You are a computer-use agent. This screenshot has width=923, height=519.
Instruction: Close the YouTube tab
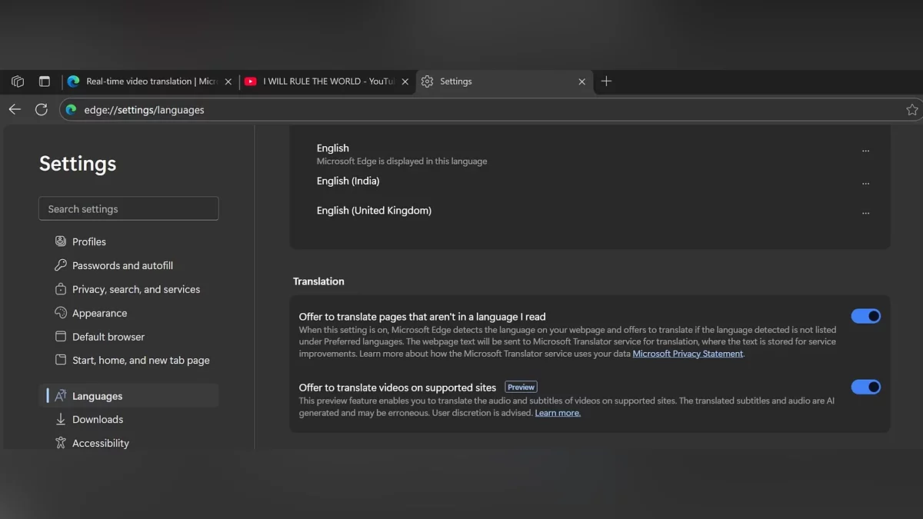tap(405, 82)
